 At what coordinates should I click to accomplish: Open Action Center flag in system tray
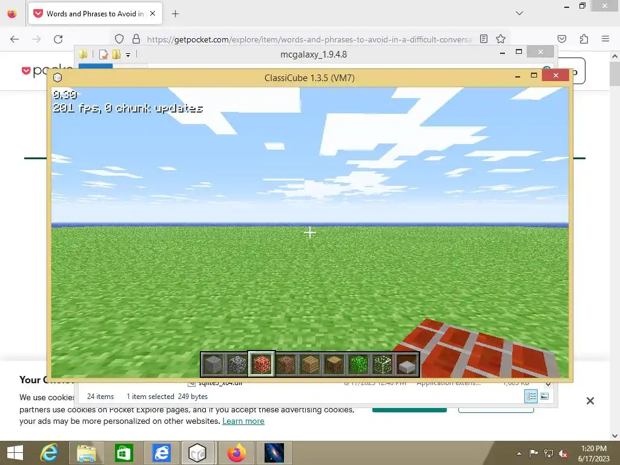click(x=533, y=453)
